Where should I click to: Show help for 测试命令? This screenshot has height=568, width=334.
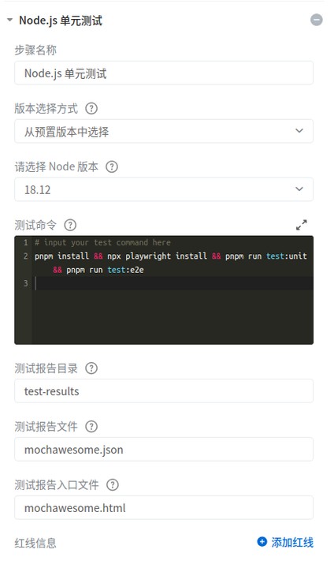tap(70, 225)
